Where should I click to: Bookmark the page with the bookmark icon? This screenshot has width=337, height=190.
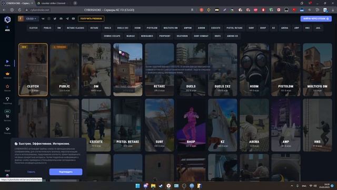pos(192,10)
